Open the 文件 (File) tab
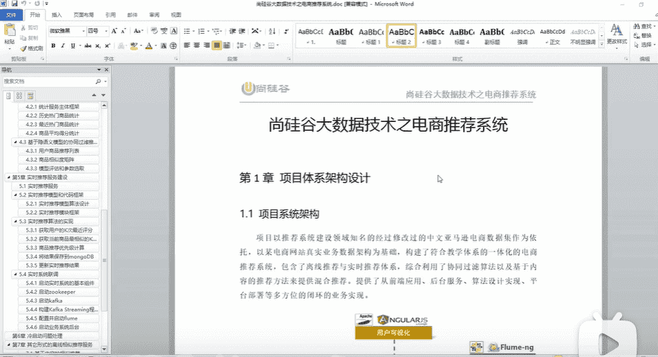658x357 pixels. tap(11, 15)
